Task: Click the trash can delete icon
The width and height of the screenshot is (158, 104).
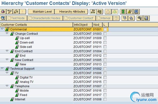Action: (x=116, y=18)
